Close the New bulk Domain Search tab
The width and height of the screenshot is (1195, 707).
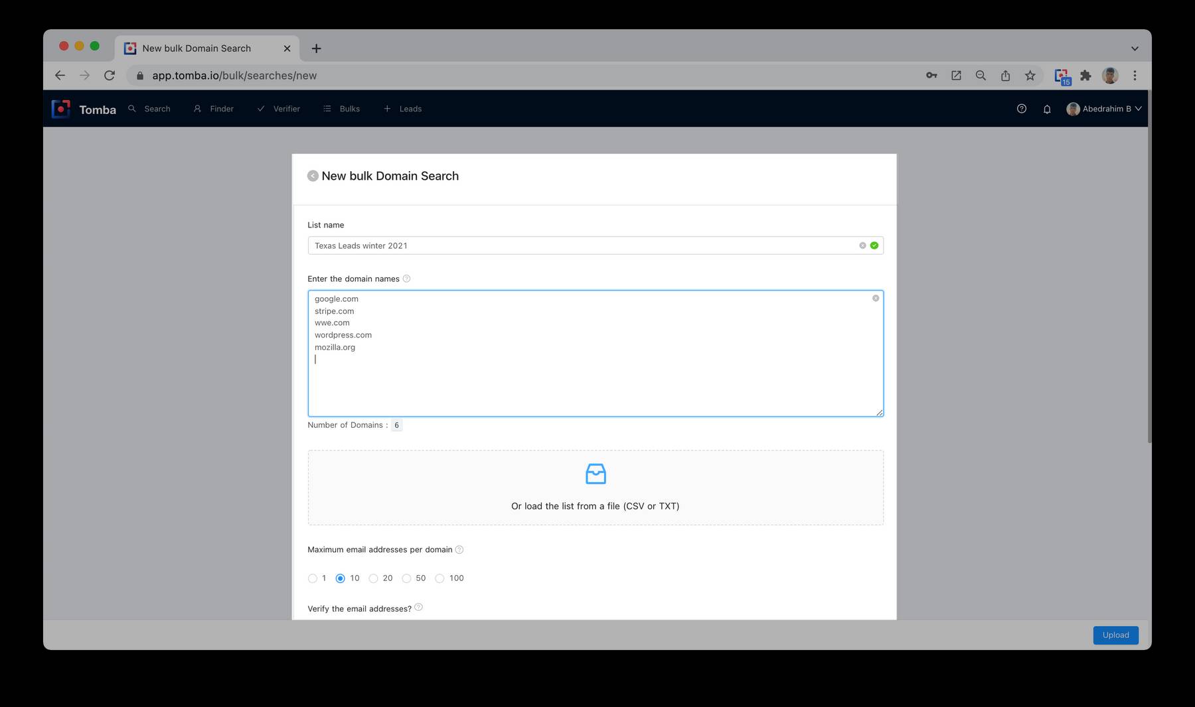287,48
